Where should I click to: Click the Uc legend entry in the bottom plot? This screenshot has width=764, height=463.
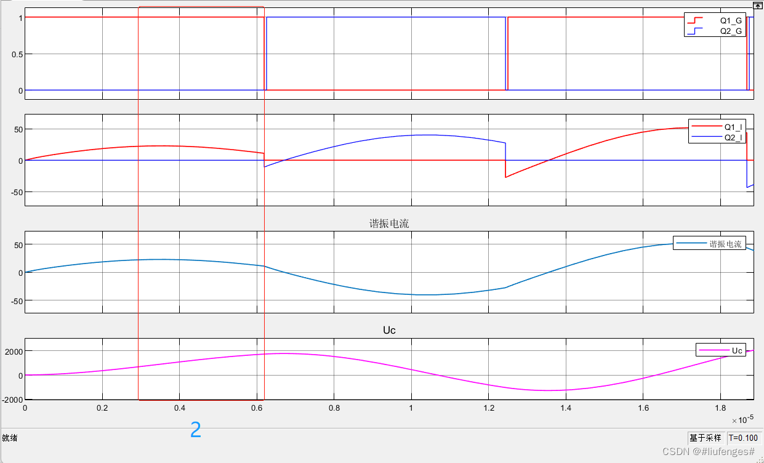point(721,350)
